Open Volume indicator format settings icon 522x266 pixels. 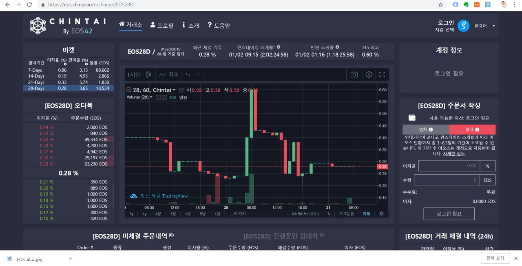[x=158, y=97]
